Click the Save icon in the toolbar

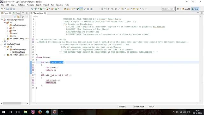tap(7, 9)
